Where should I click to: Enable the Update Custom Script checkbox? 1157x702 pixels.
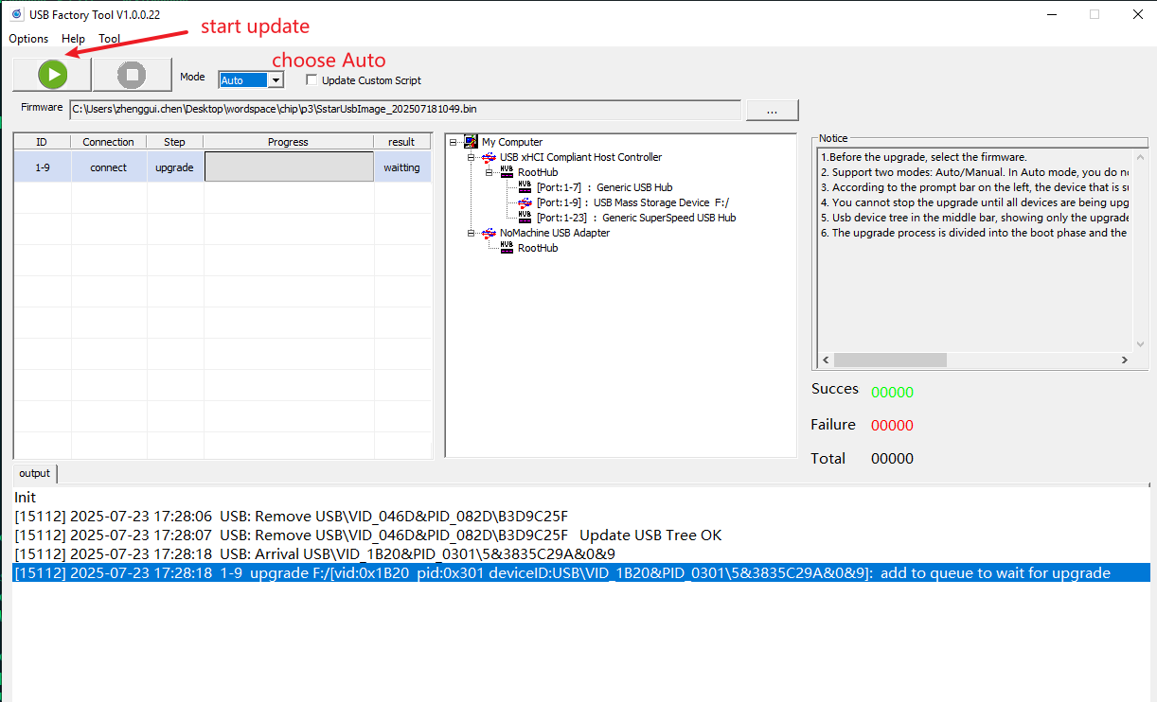[x=312, y=80]
